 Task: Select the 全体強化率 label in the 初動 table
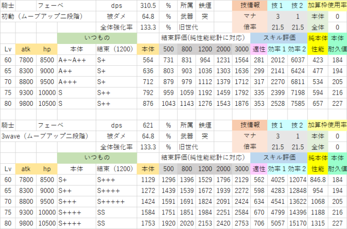pos(116,28)
